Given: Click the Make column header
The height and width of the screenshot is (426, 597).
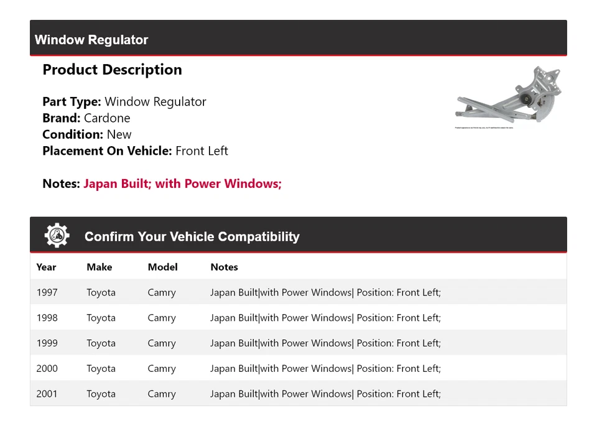Looking at the screenshot, I should click(x=99, y=267).
